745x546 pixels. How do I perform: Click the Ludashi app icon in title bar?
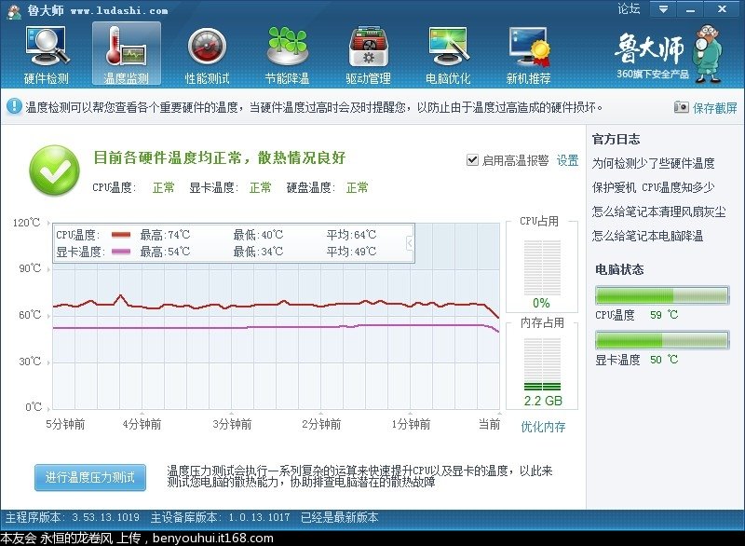tap(14, 10)
